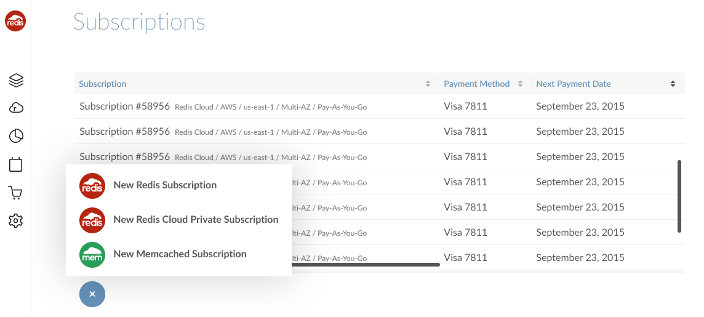Open first Subscription #58956 row
704x317 pixels.
point(380,106)
